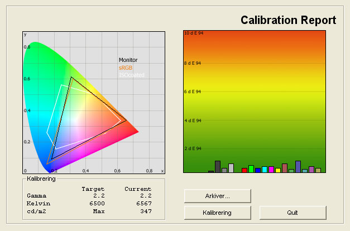Select the Monitor legend label
The height and width of the screenshot is (231, 350).
point(128,60)
